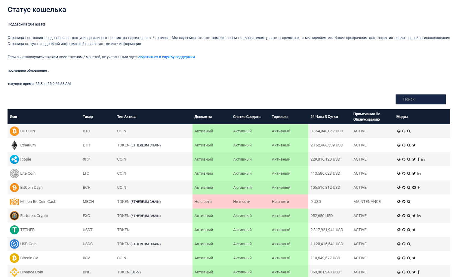Screen dimensions: 459x277
Task: Click the contact support service link
Action: (167, 57)
